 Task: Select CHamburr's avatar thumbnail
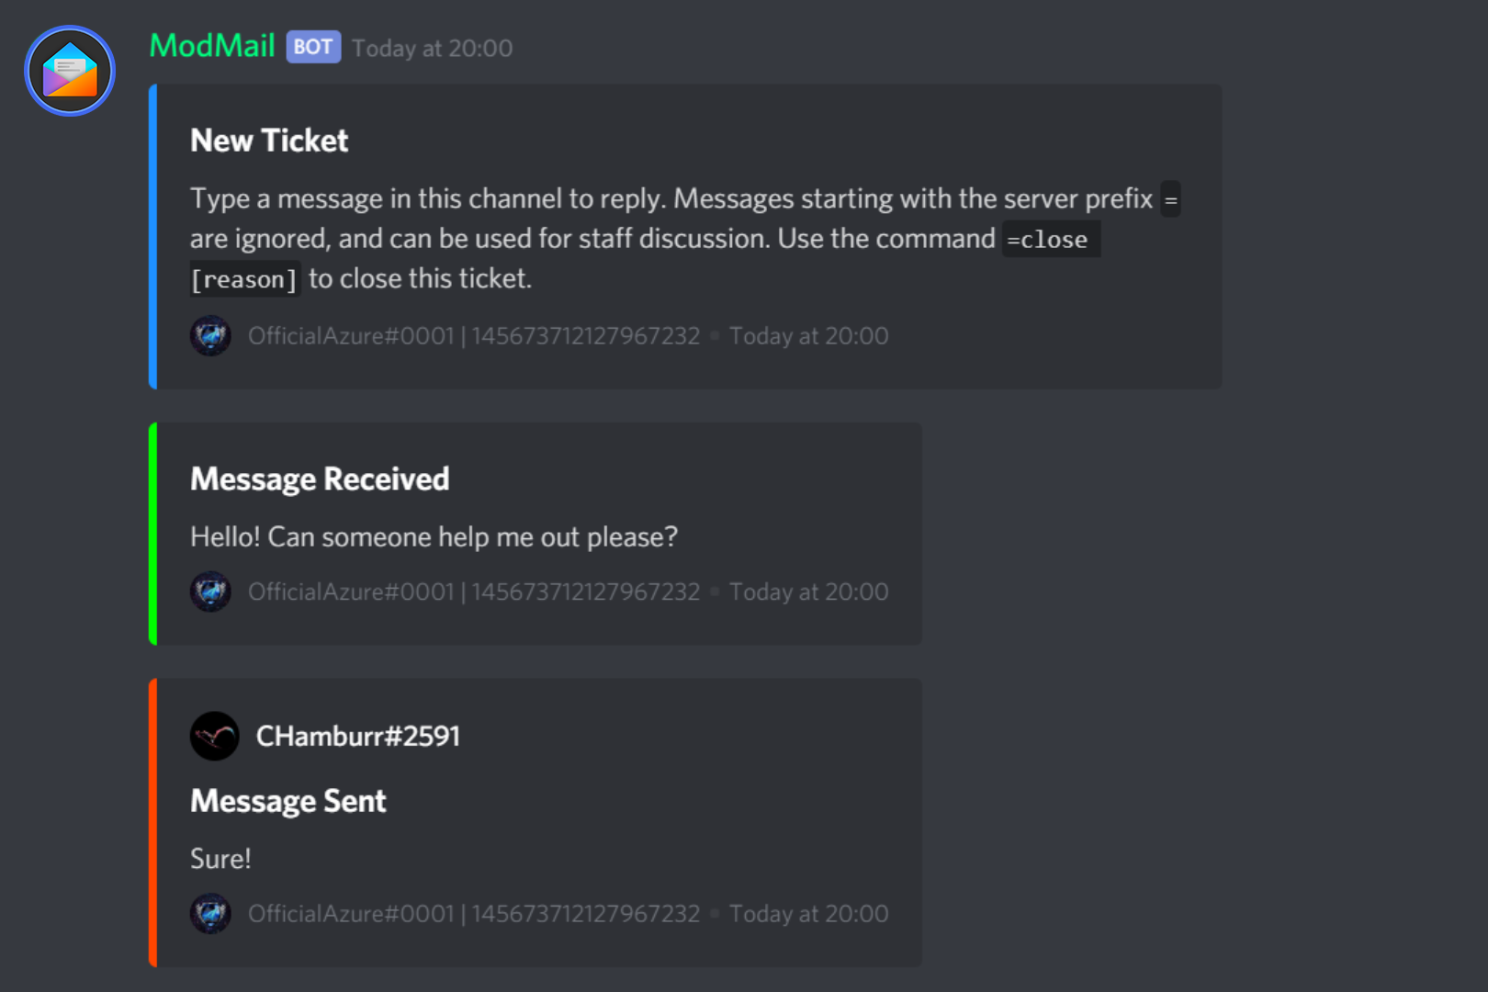click(214, 736)
